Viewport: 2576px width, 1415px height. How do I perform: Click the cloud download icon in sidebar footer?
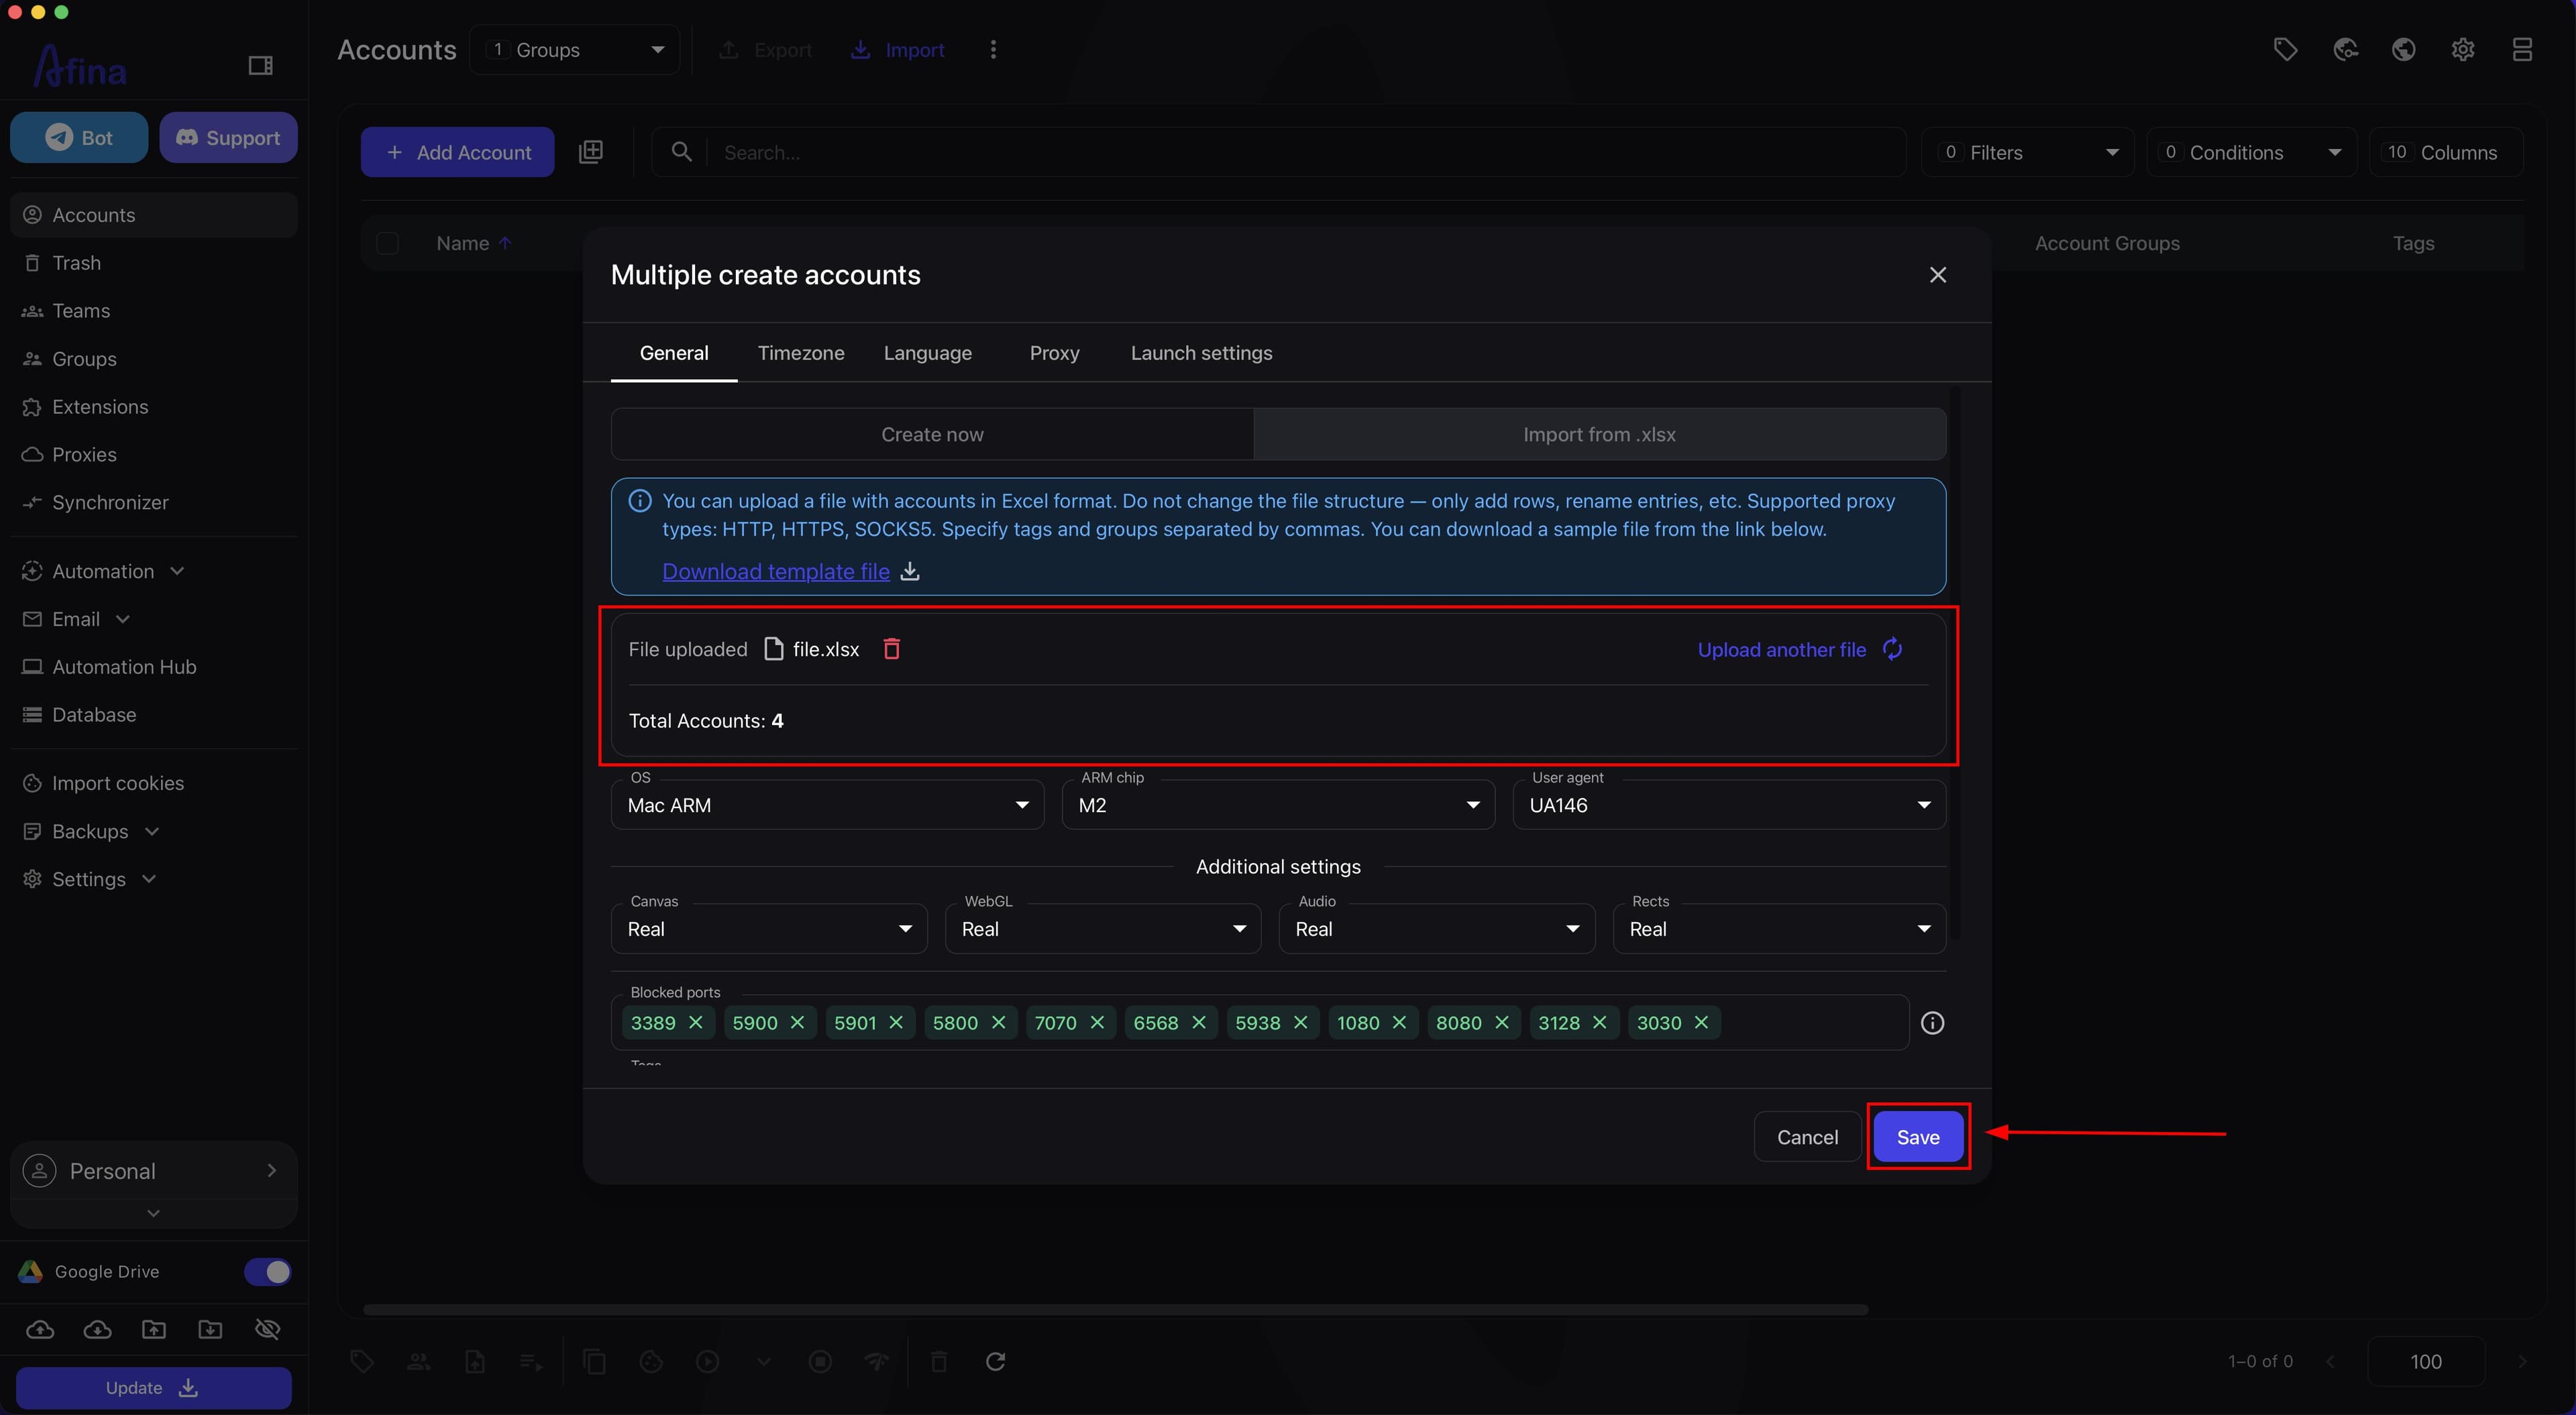97,1329
